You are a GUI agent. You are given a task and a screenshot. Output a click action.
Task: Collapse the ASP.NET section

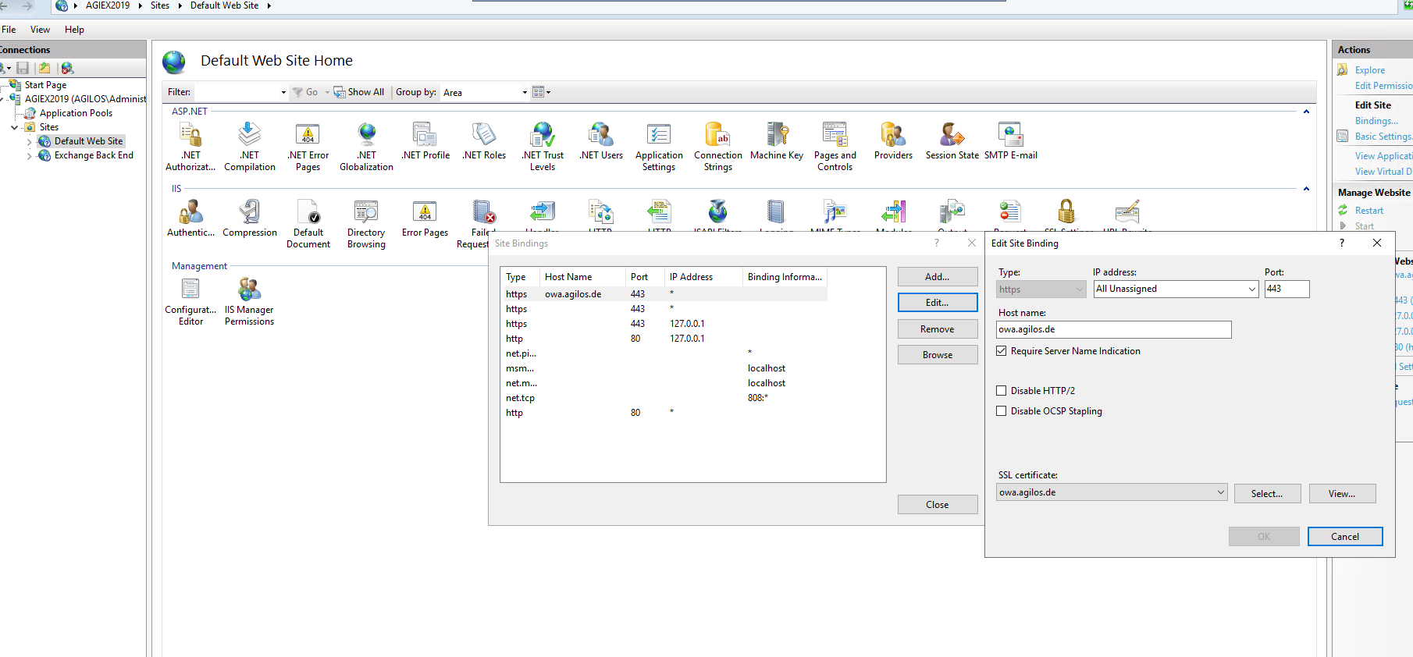pyautogui.click(x=1306, y=112)
